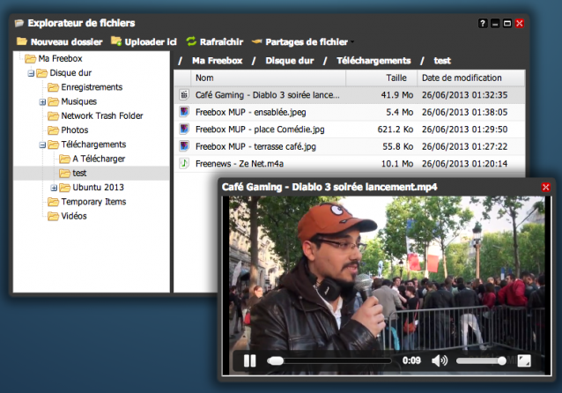The height and width of the screenshot is (393, 562).
Task: Sort files by the Taille column header
Action: pyautogui.click(x=381, y=78)
